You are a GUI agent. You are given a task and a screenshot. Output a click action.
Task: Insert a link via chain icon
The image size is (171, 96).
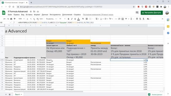point(116,19)
